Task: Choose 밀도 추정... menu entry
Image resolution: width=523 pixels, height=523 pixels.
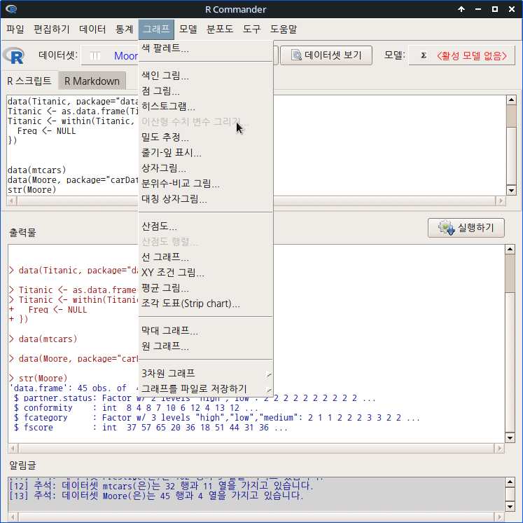Action: 206,137
